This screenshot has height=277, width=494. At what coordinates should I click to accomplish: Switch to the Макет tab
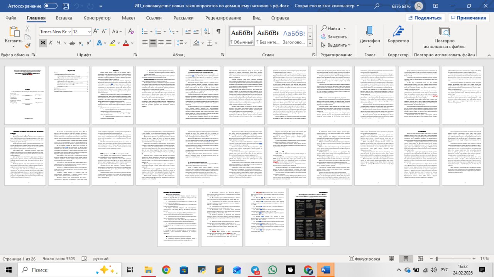(129, 18)
